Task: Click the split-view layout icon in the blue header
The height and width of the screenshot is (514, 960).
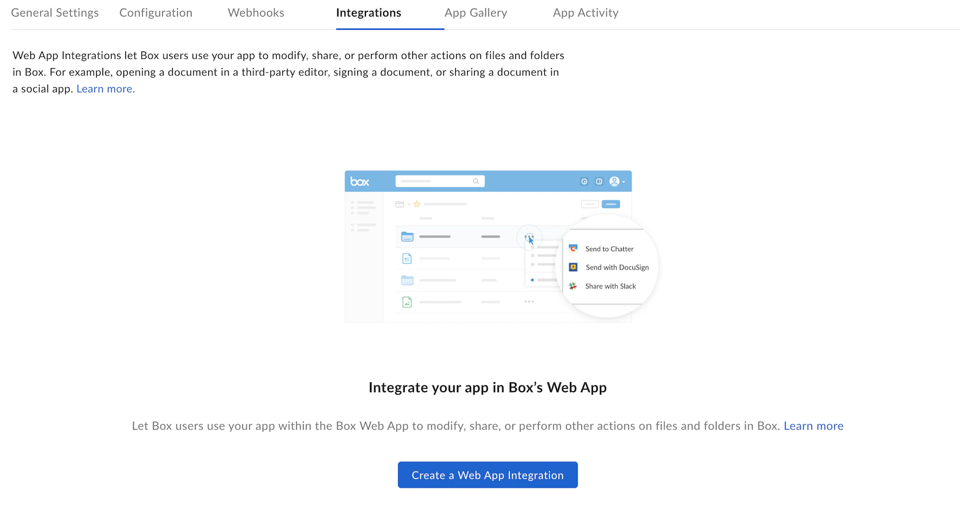Action: 599,182
